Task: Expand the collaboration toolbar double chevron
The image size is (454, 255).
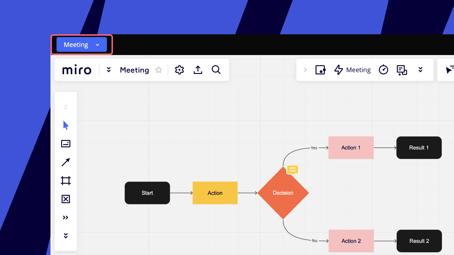Action: tap(421, 70)
